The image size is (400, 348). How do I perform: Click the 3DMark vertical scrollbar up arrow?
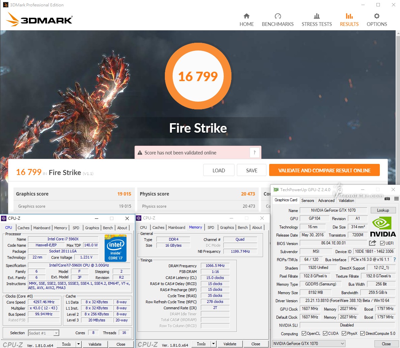[398, 33]
